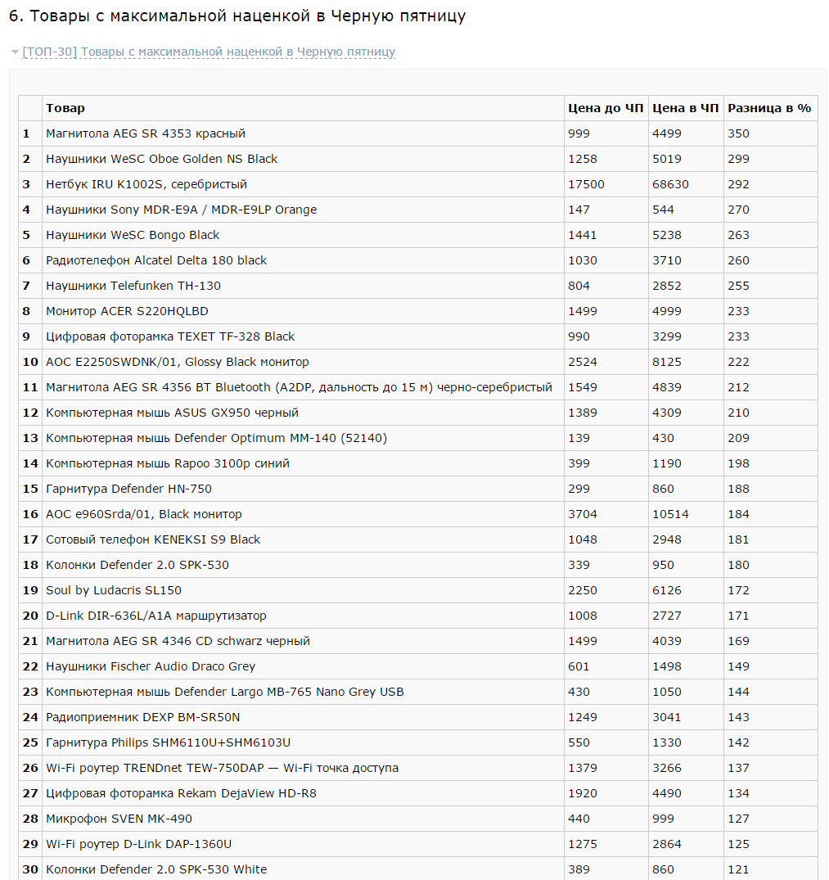Select the Цена до ЧП column header
Viewport: 829px width, 880px height.
pos(606,108)
